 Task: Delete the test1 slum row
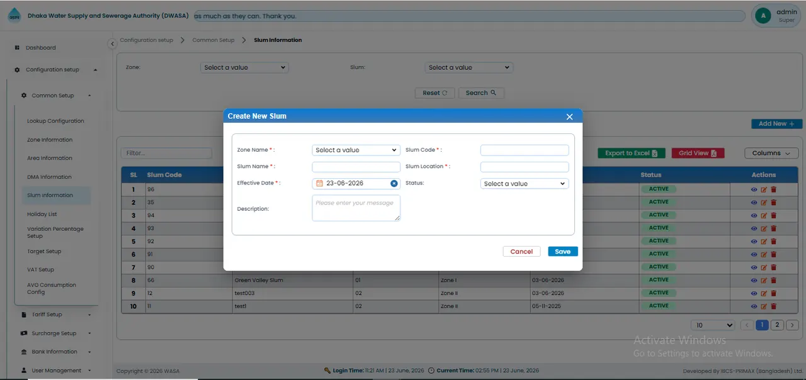point(773,306)
